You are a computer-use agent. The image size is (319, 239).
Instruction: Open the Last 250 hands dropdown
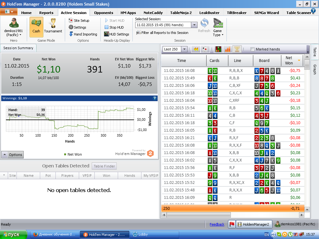click(x=184, y=49)
